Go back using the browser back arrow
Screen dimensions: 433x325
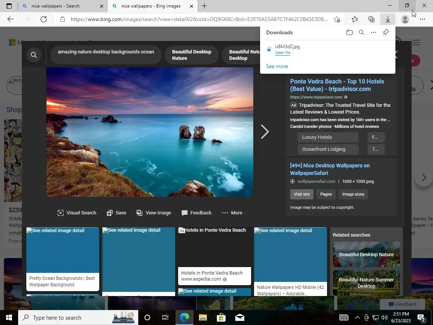[11, 19]
